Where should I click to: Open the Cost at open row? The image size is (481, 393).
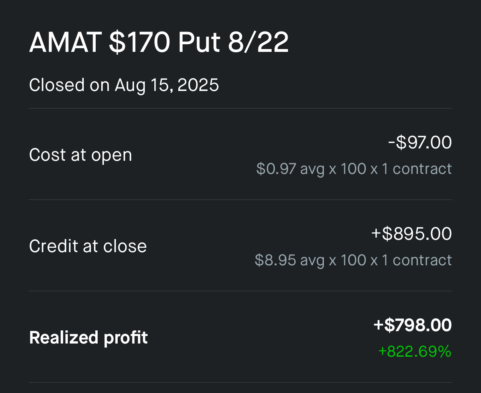point(240,154)
